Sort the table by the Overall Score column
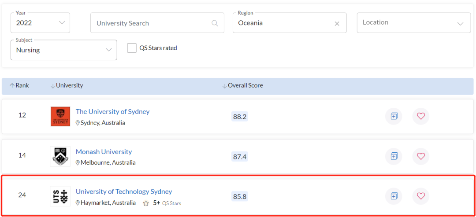476x217 pixels. coord(242,85)
